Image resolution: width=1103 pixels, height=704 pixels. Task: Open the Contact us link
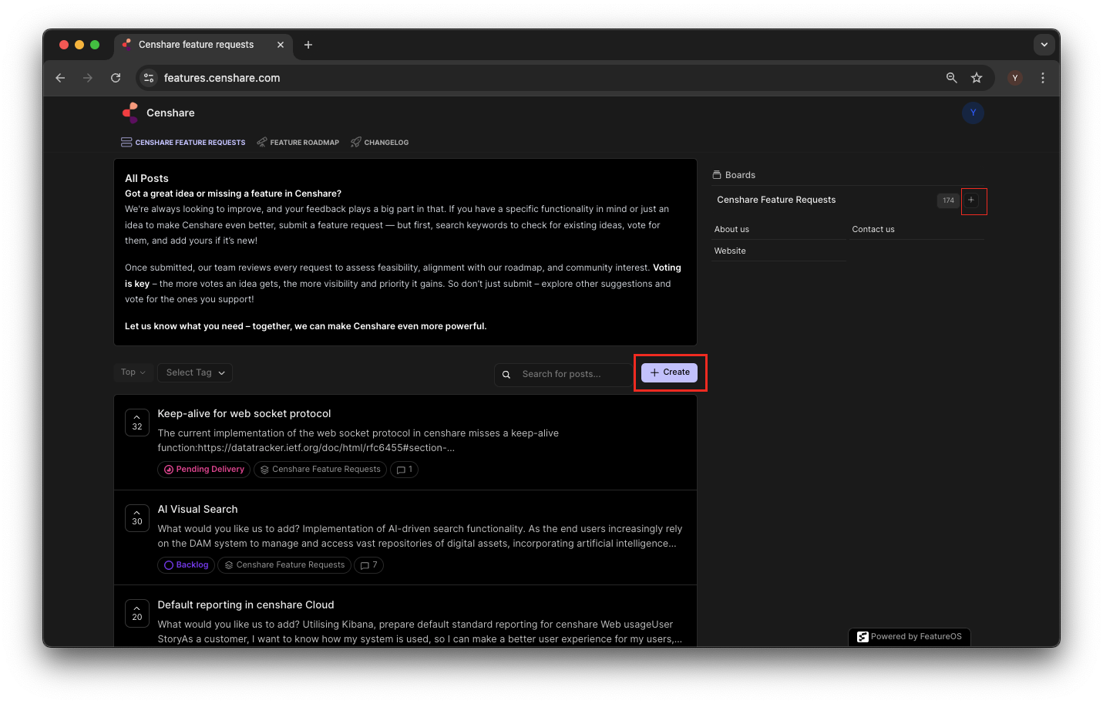click(x=873, y=228)
